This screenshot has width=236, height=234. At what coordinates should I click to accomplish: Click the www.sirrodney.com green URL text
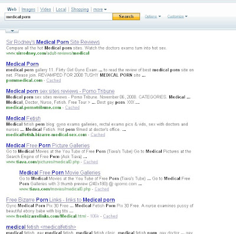coord(48,53)
